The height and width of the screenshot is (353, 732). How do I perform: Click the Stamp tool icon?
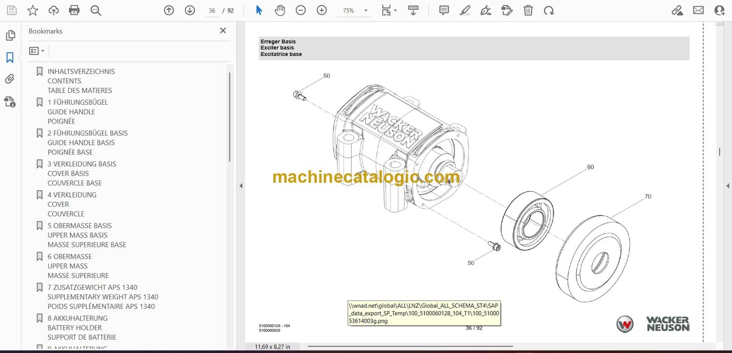click(507, 10)
